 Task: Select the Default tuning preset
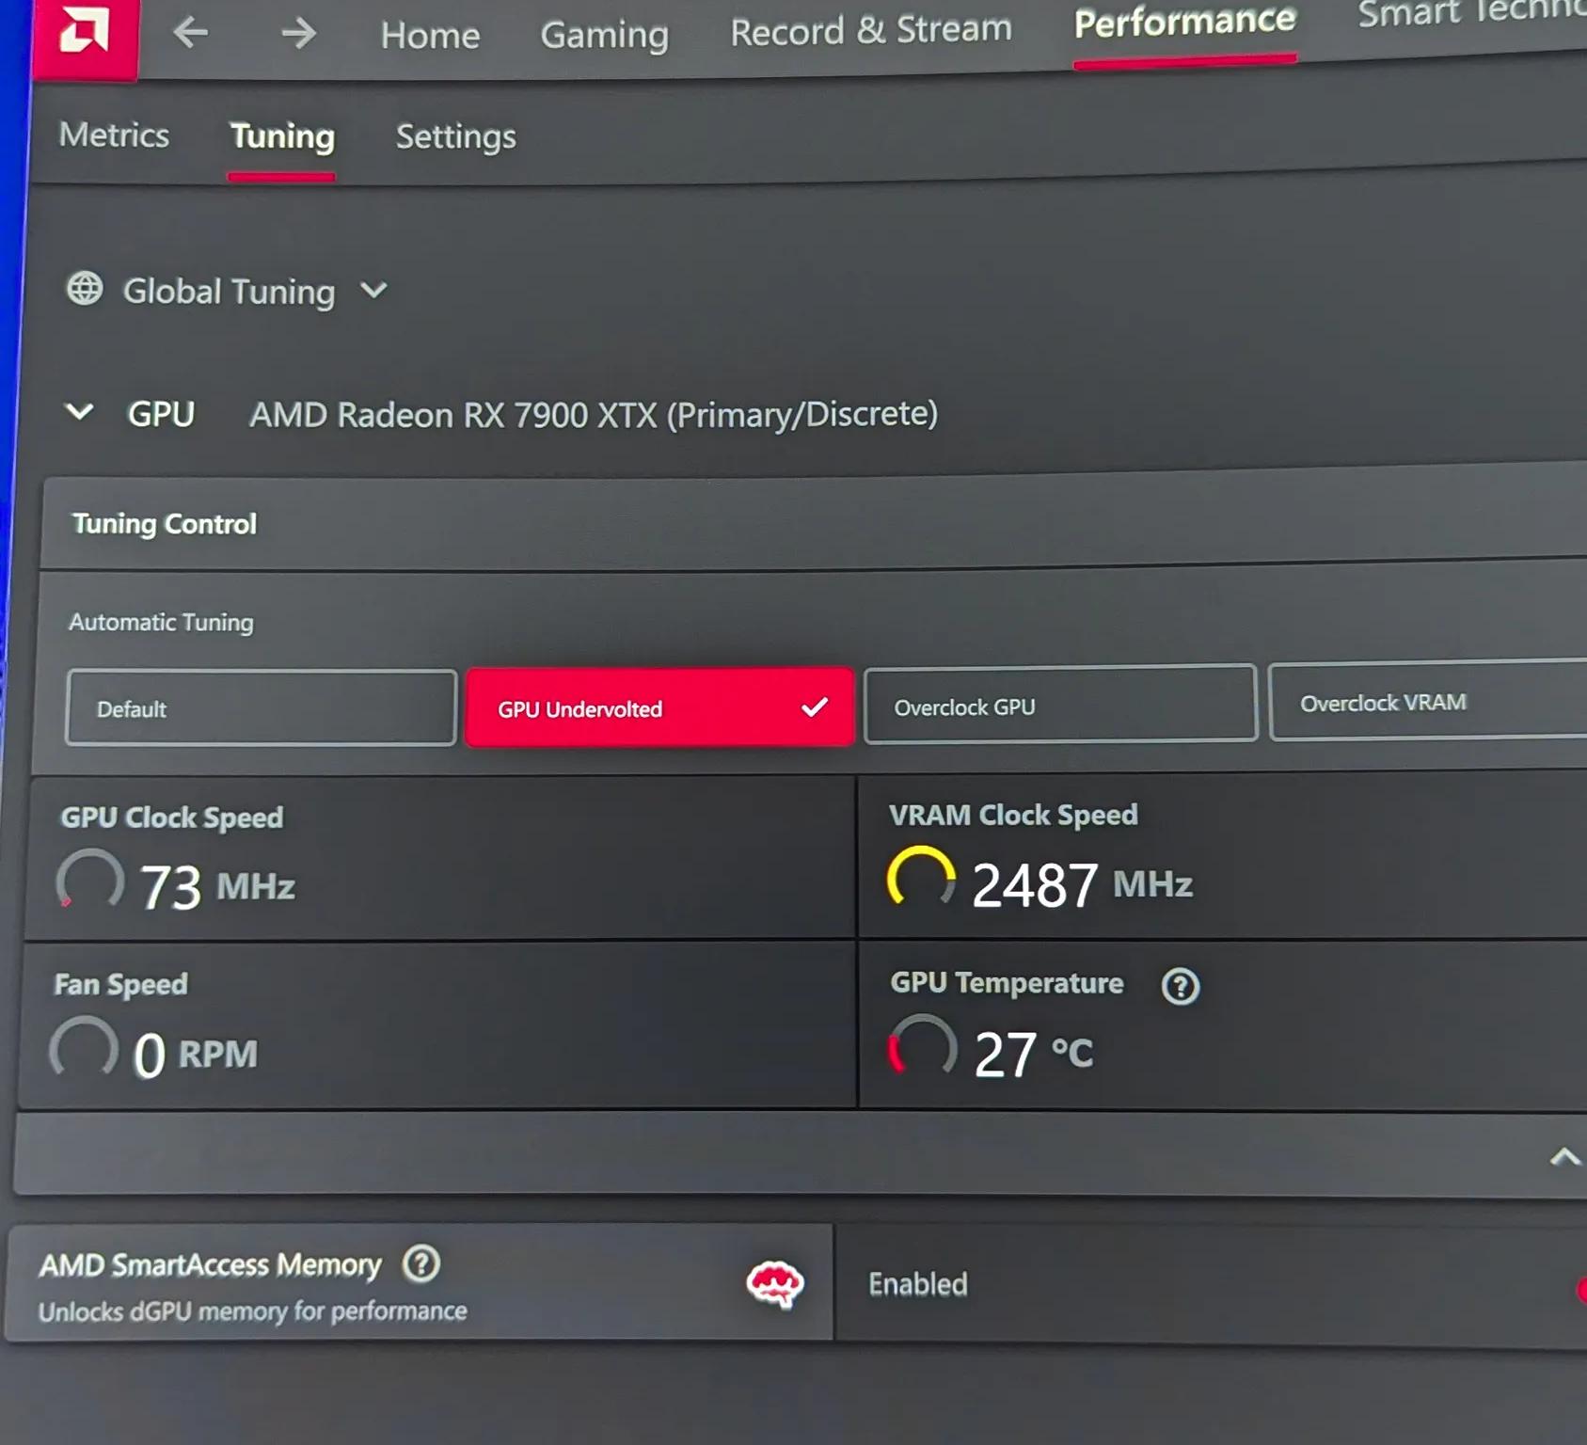(x=262, y=707)
